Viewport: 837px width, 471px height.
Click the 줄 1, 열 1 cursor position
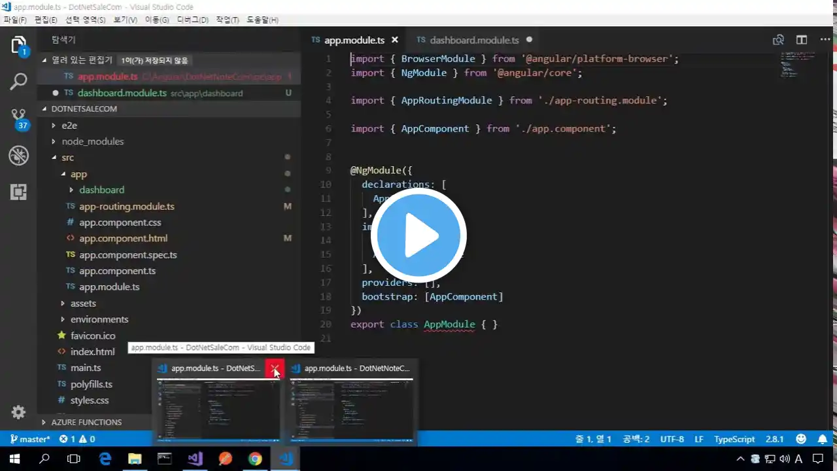[x=594, y=439]
